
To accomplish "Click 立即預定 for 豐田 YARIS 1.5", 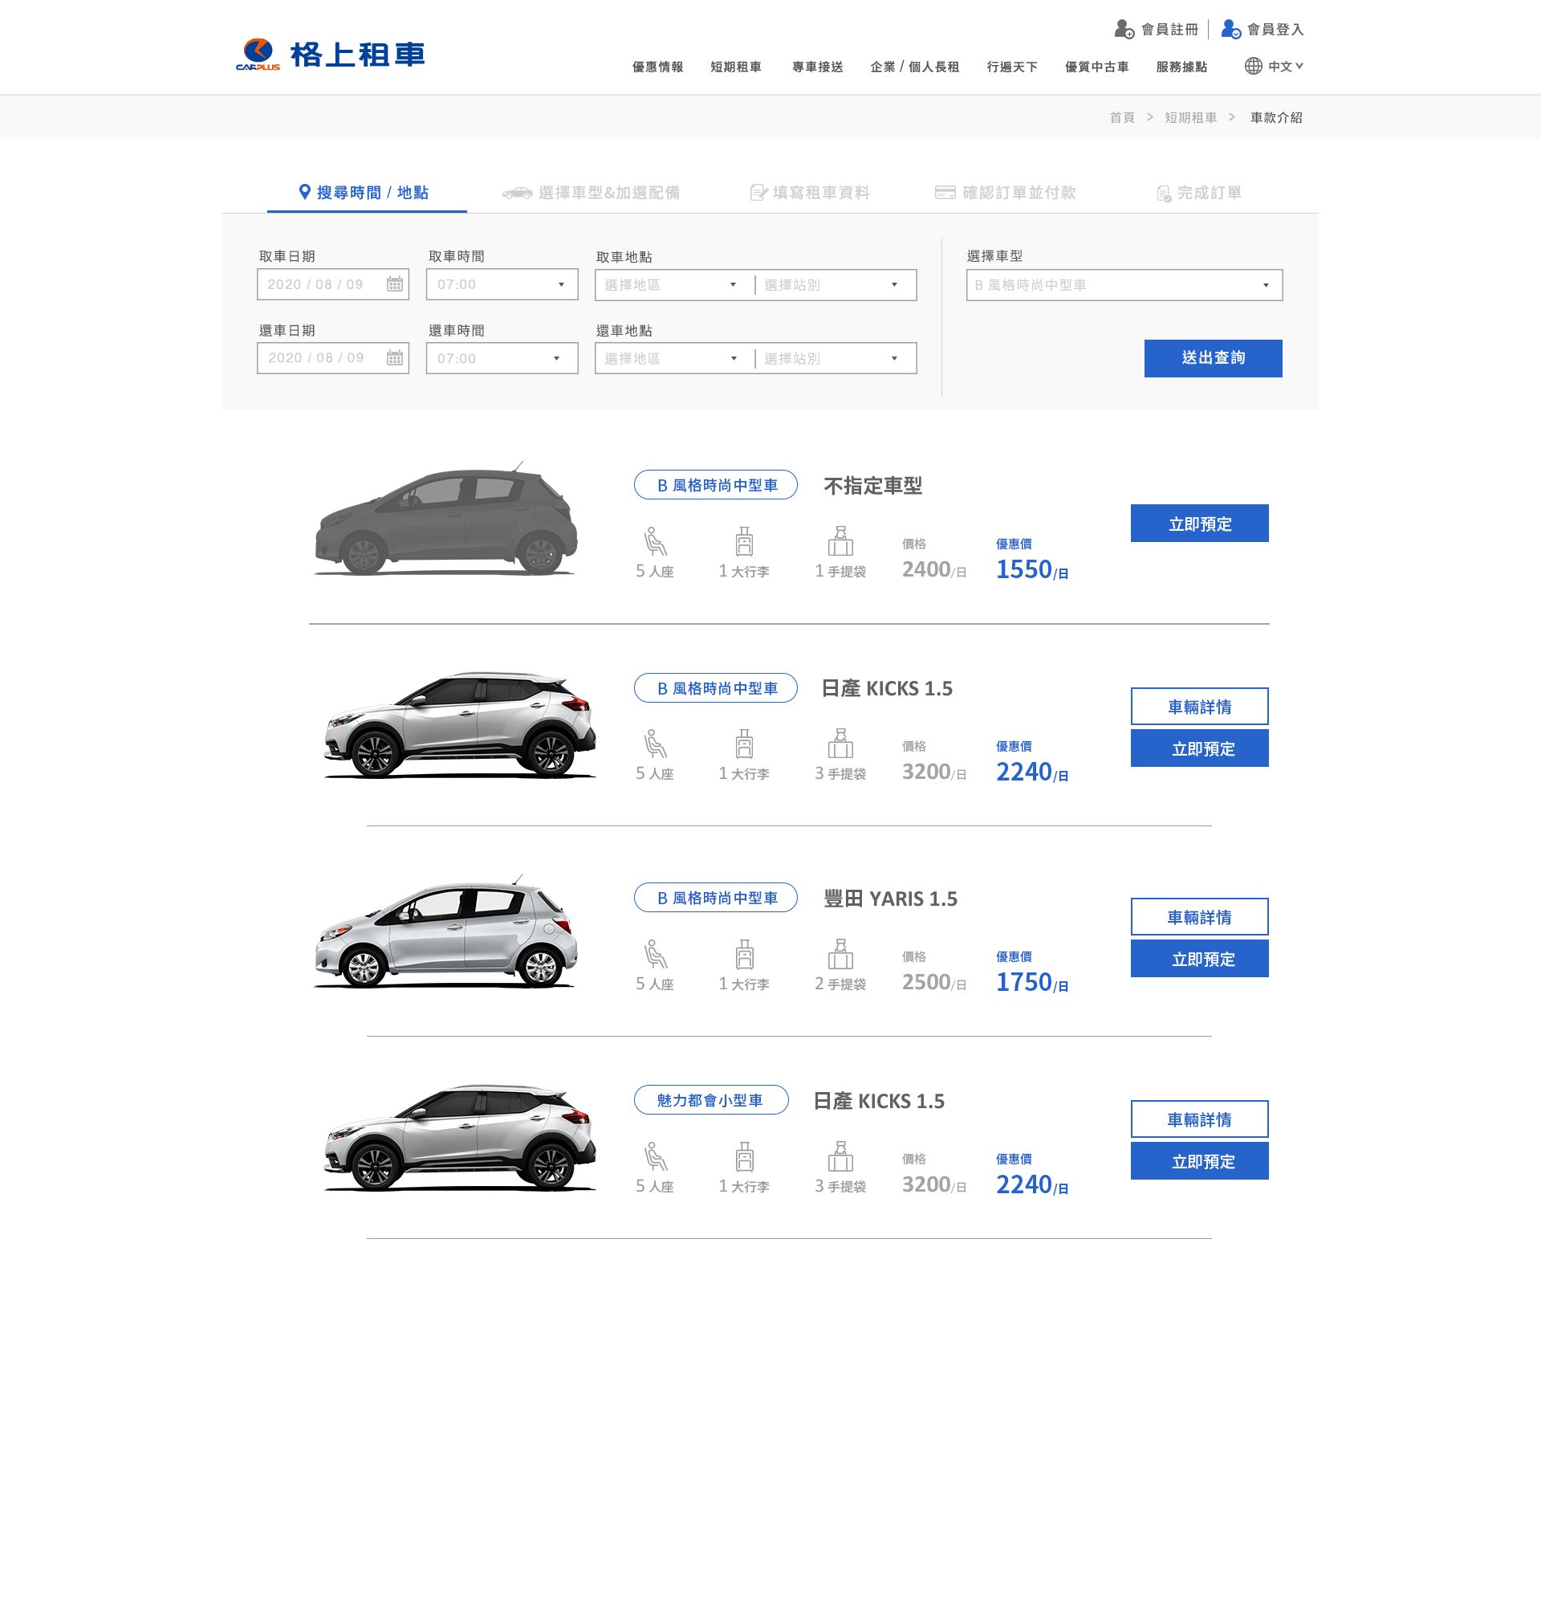I will point(1200,959).
